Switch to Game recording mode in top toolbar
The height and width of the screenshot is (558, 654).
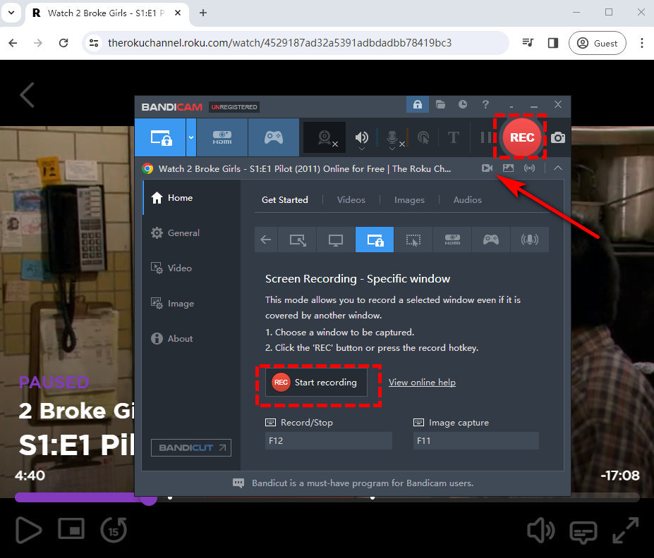[x=274, y=137]
